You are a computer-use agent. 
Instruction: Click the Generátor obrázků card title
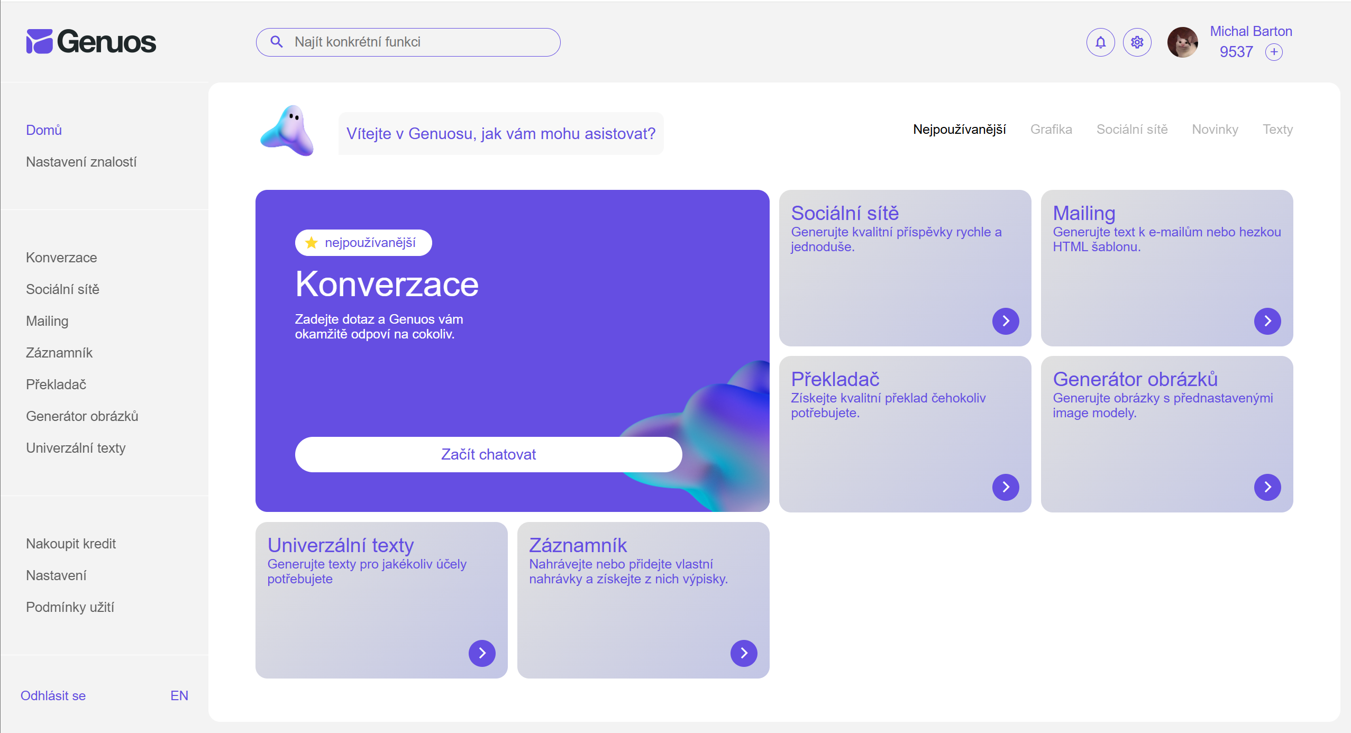(x=1135, y=379)
